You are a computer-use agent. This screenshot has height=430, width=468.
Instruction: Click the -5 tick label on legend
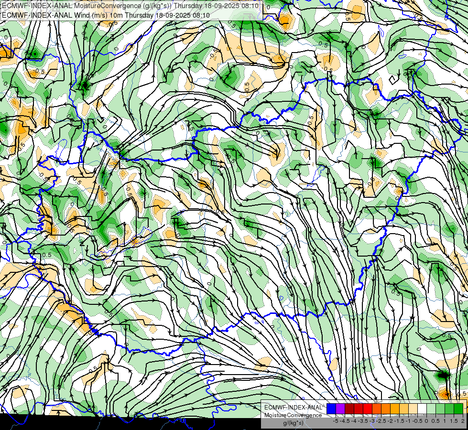pos(336,421)
